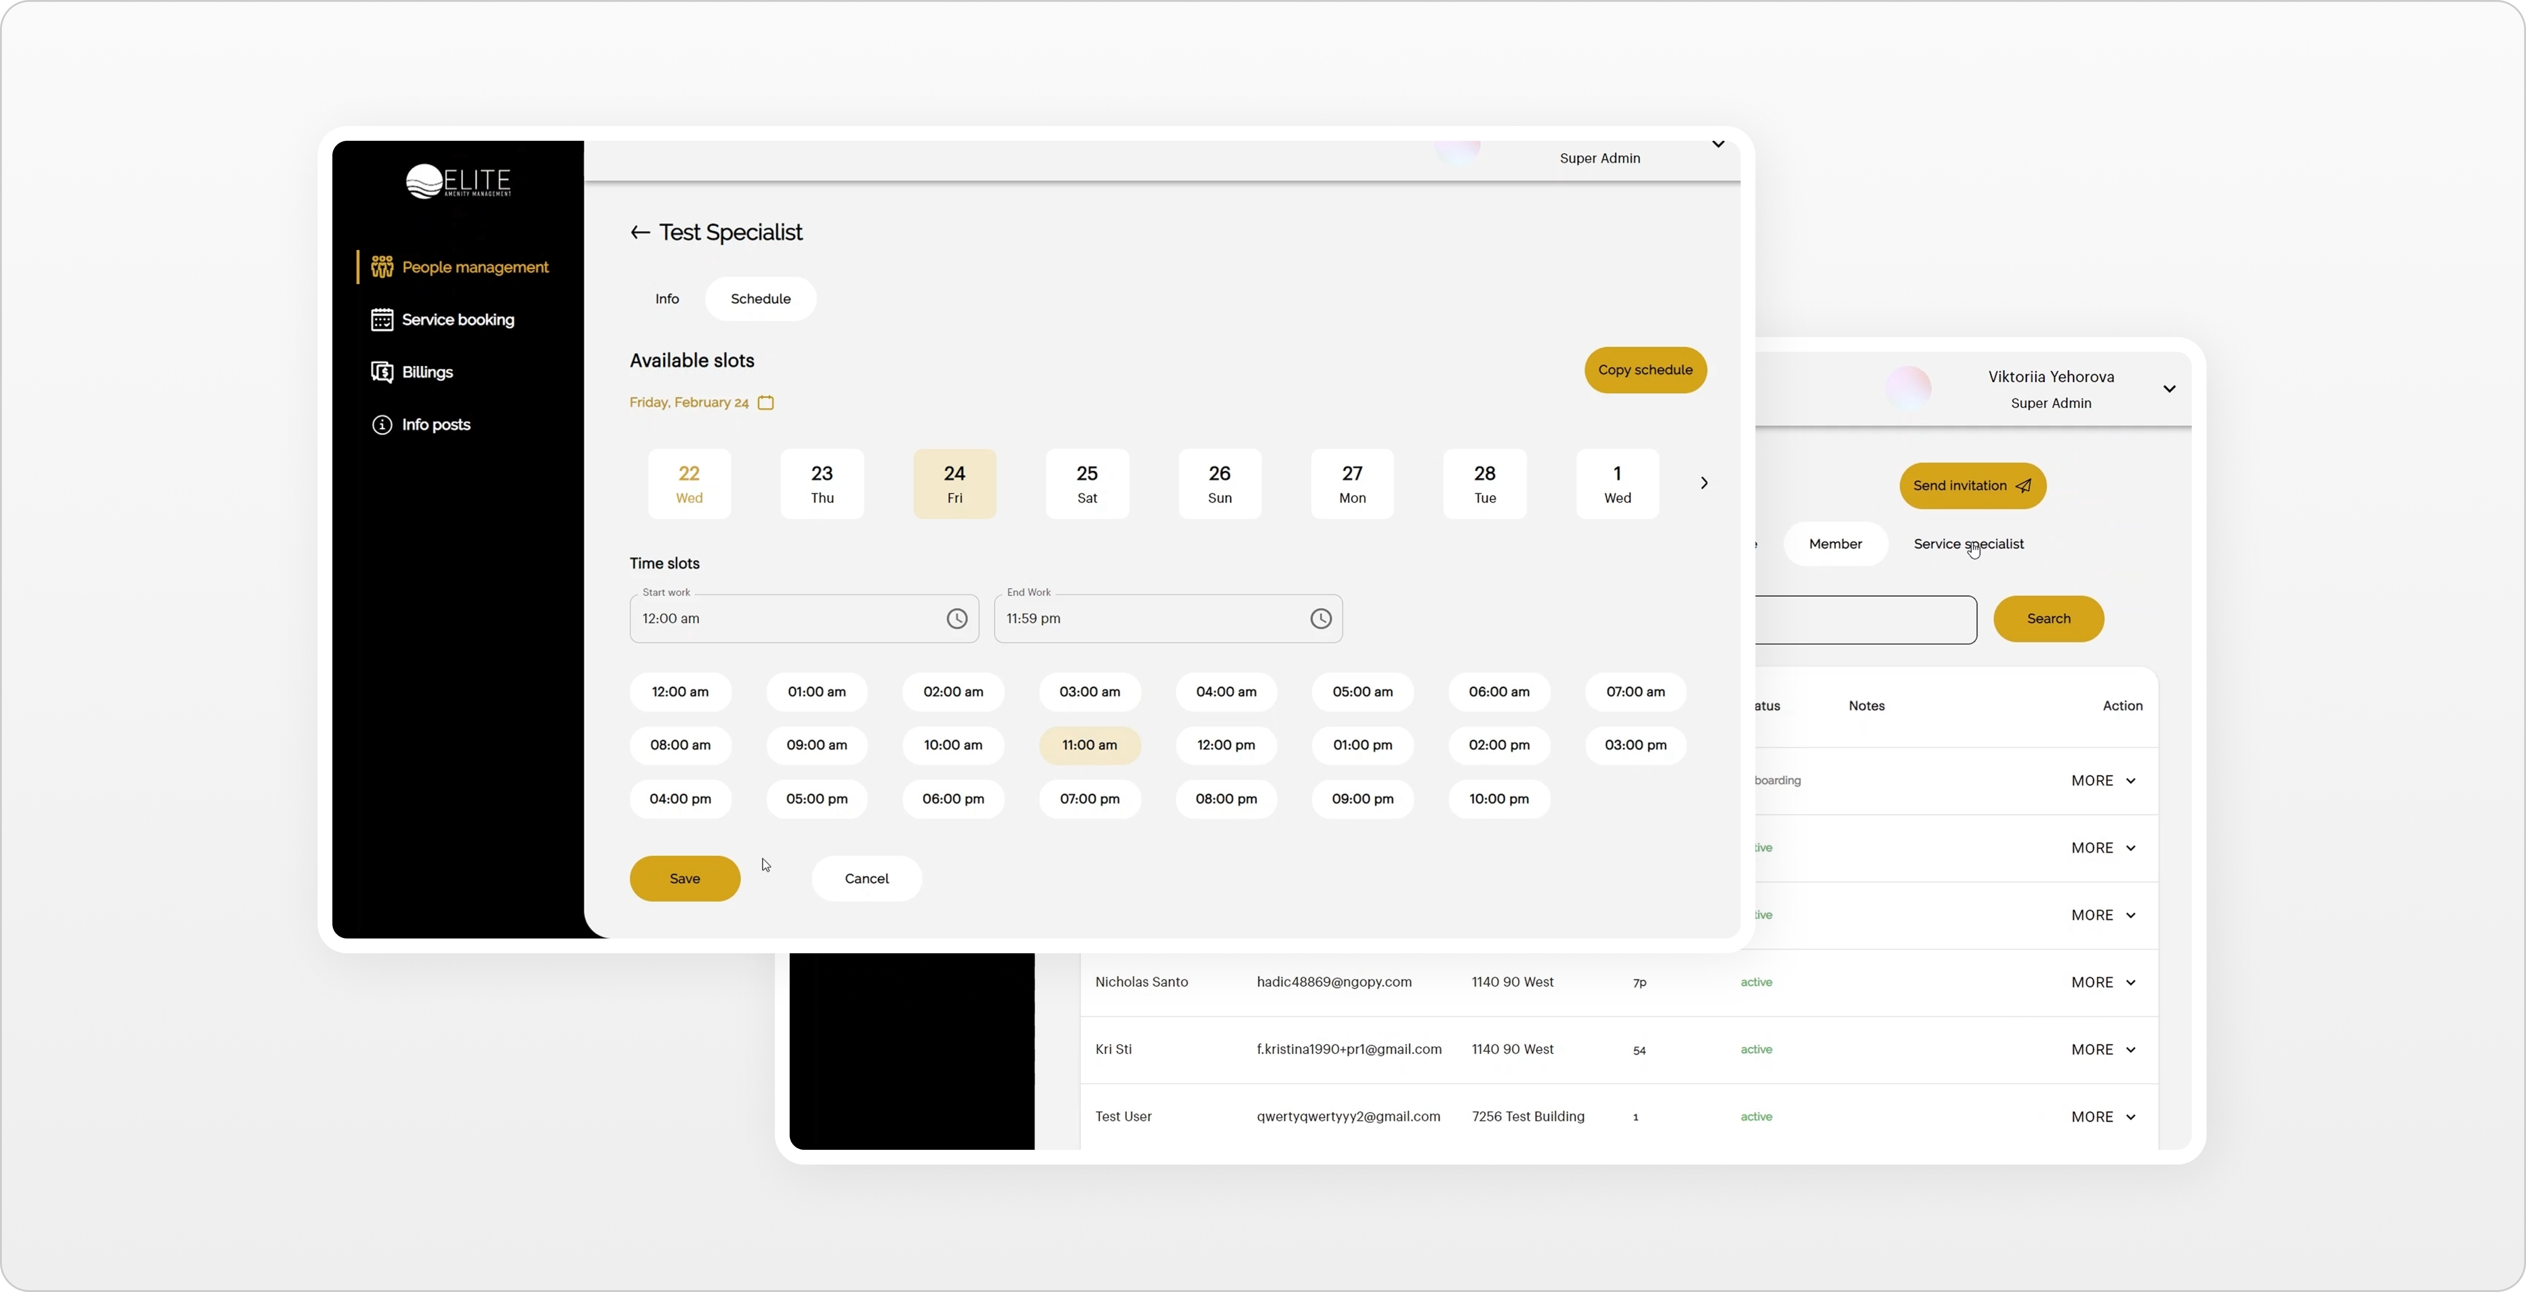The image size is (2526, 1292).
Task: Toggle the 07:00 am time slot
Action: (x=1636, y=692)
